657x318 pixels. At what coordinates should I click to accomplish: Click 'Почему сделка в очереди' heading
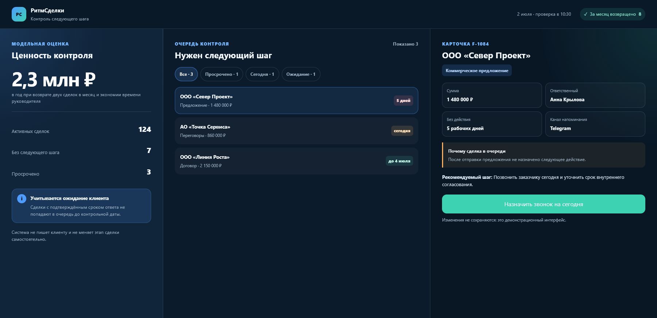coord(477,151)
